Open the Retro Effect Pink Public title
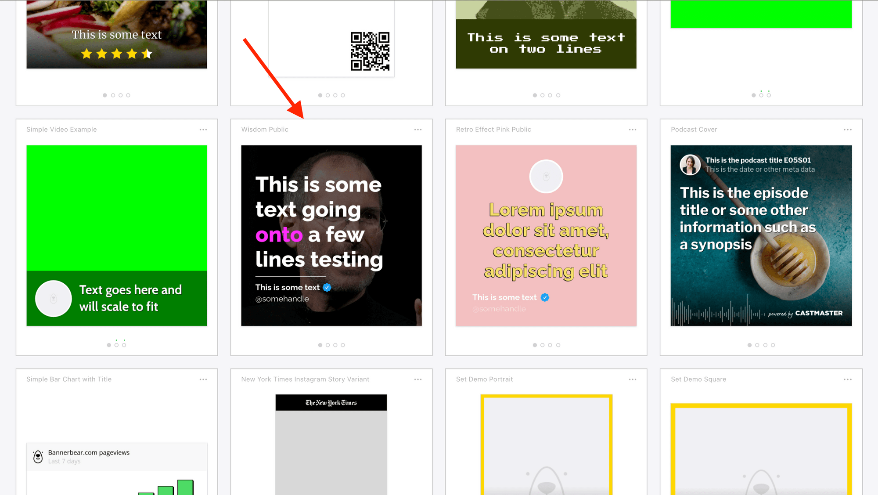Screen dimensions: 878x495 (x=493, y=130)
